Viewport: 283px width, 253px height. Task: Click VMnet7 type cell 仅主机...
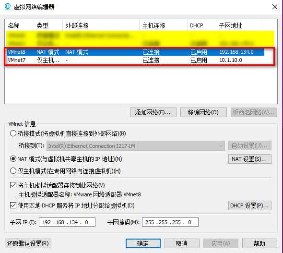pyautogui.click(x=48, y=60)
